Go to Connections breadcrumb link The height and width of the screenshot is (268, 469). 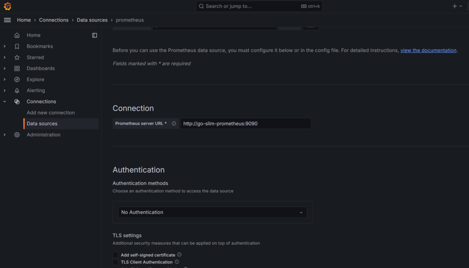coord(54,20)
